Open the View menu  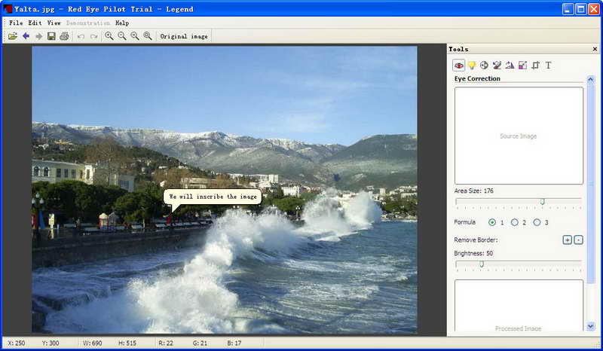tap(54, 23)
